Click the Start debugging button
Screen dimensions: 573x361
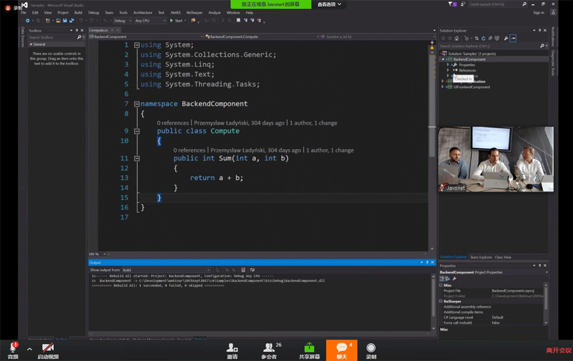(177, 21)
